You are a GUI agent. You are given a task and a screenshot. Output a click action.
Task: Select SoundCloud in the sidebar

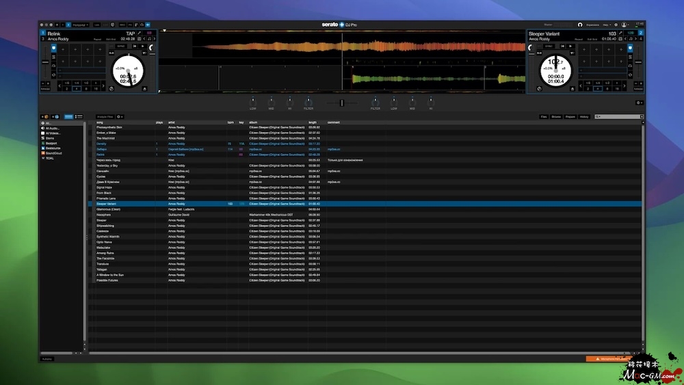click(54, 152)
